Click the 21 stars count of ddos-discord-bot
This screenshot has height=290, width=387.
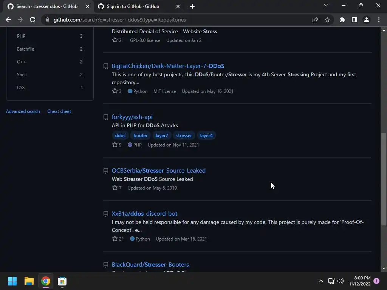coord(118,239)
